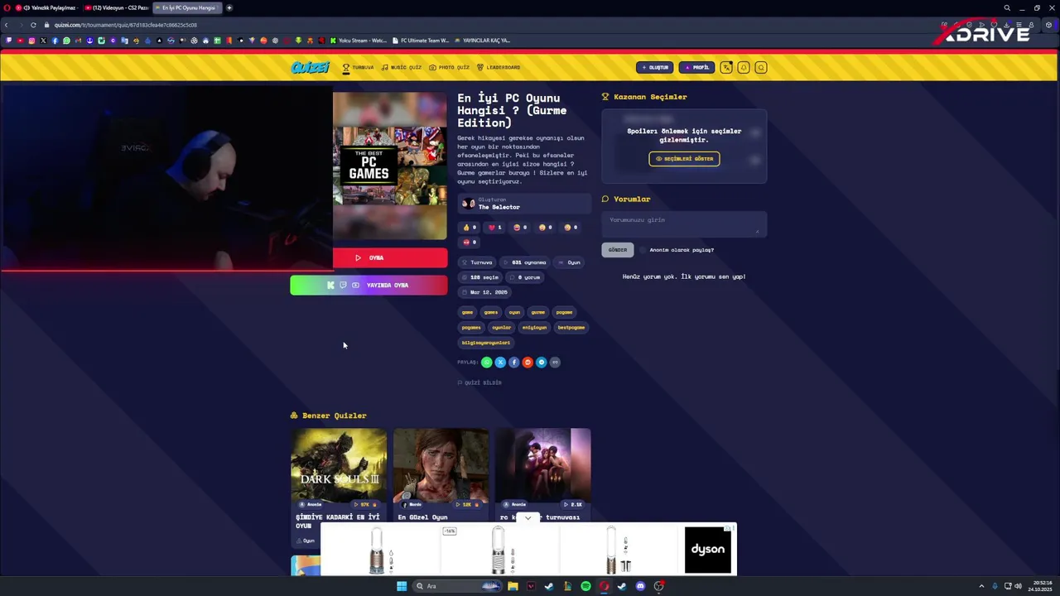
Task: Open The Selector creator profile
Action: (524, 204)
